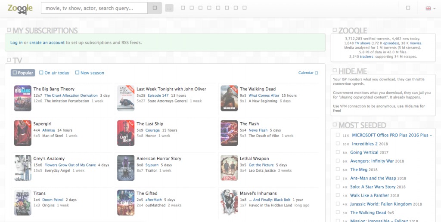The height and width of the screenshot is (222, 441).
Task: Open the episodes link in stats
Action: click(391, 43)
